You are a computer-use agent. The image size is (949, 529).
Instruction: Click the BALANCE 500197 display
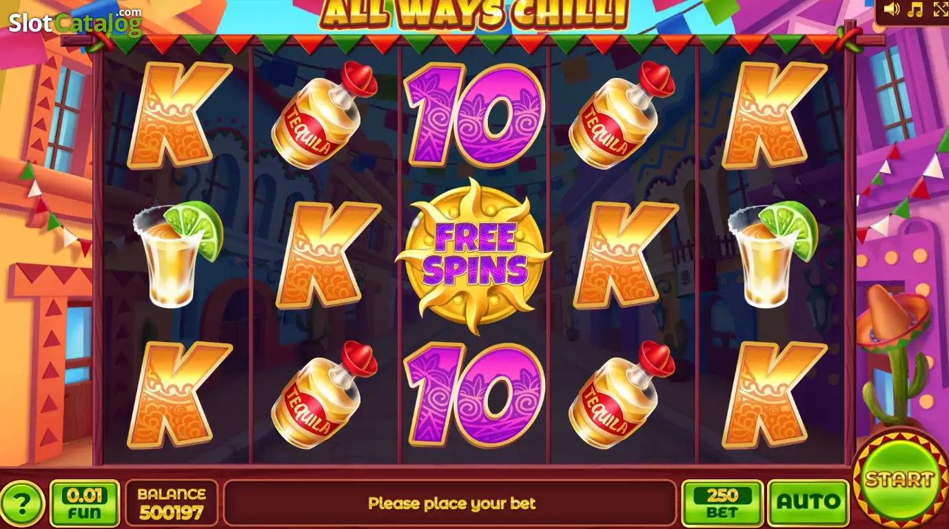(x=172, y=503)
